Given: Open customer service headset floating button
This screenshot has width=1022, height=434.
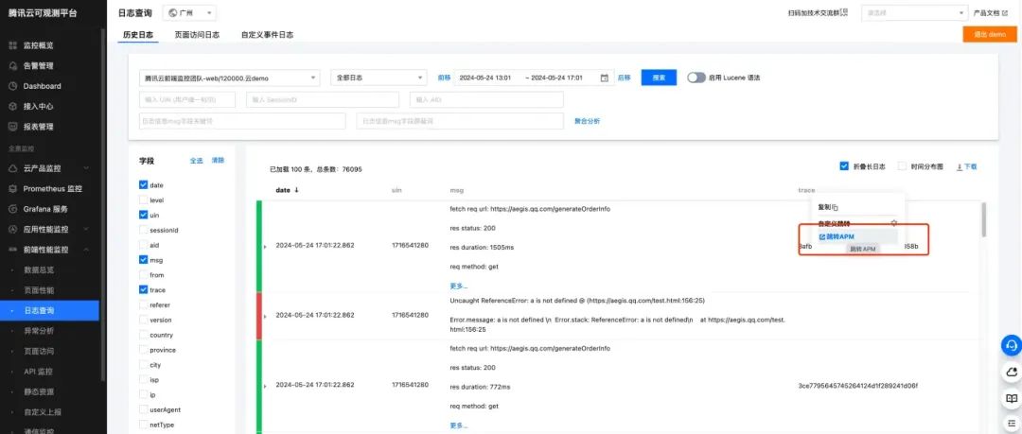Looking at the screenshot, I should [x=1011, y=345].
